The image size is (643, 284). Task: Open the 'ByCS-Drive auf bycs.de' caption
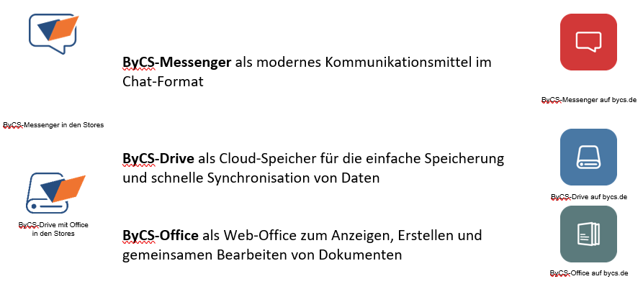[x=589, y=197]
